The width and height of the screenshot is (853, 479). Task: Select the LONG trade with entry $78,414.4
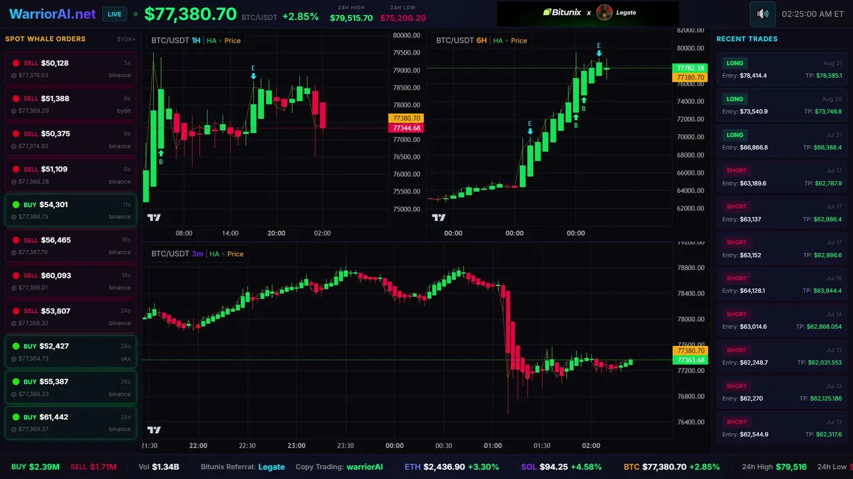782,69
